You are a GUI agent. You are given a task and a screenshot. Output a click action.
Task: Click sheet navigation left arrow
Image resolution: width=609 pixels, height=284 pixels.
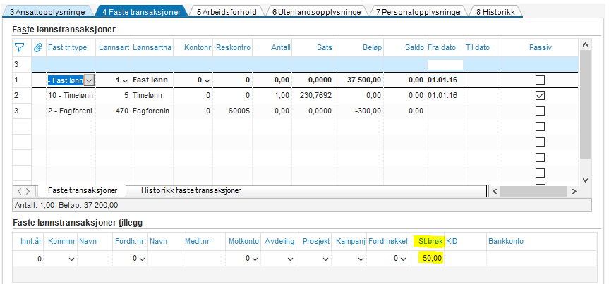[20, 191]
